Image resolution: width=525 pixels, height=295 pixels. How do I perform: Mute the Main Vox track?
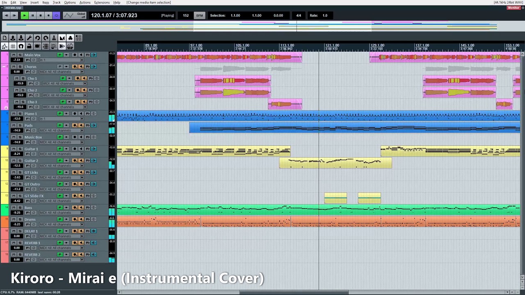click(14, 55)
